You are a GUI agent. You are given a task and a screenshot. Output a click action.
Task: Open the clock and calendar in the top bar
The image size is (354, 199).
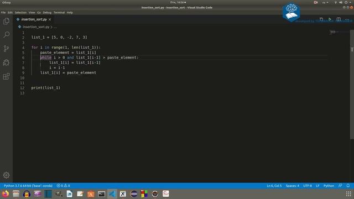click(178, 2)
